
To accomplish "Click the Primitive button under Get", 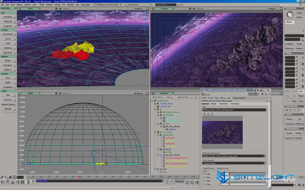I will click(8, 17).
